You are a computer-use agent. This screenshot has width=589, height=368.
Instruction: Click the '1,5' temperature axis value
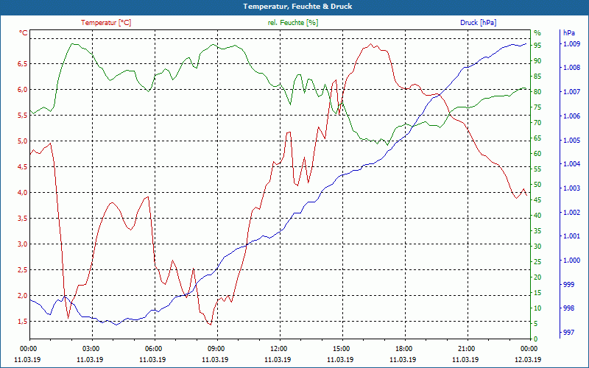click(x=23, y=322)
